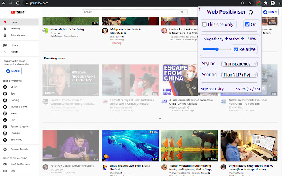The height and width of the screenshot is (176, 282).
Task: Click the sidebar SIGN IN button
Action: click(x=13, y=71)
